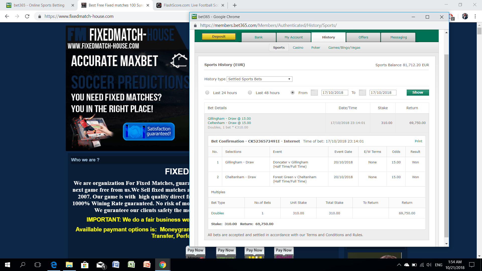Open Celtenham - Draw @ 15.00 link
This screenshot has height=271, width=482.
click(229, 123)
